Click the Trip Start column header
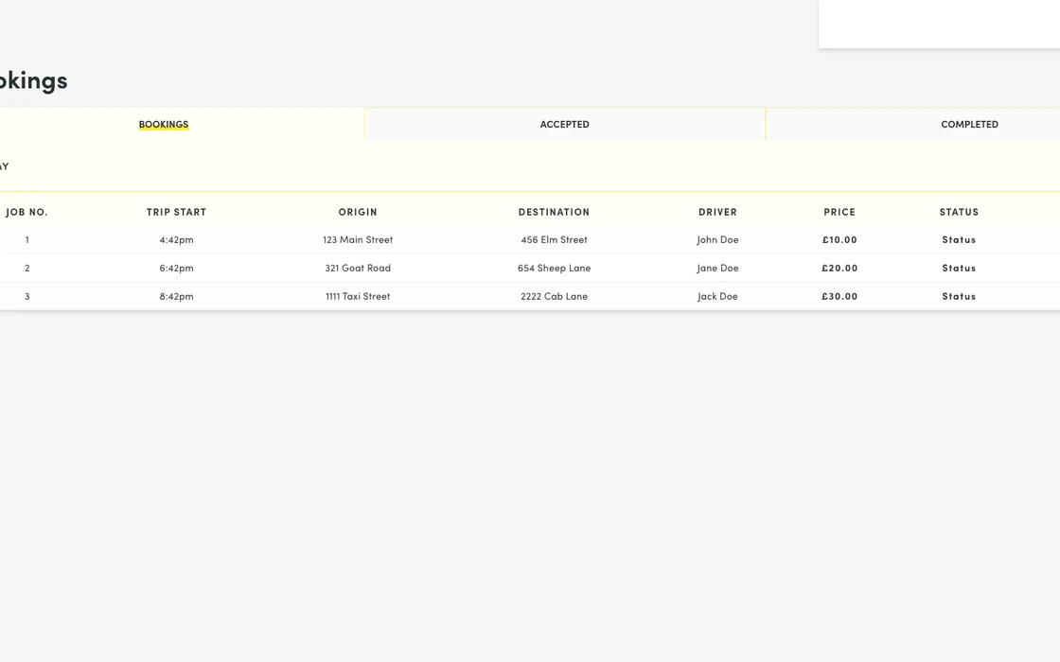The height and width of the screenshot is (662, 1060). [x=176, y=212]
